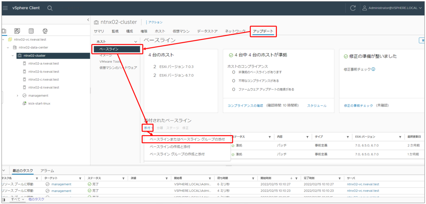
Task: Filter the baseline タイプ column
Action: pos(348,137)
